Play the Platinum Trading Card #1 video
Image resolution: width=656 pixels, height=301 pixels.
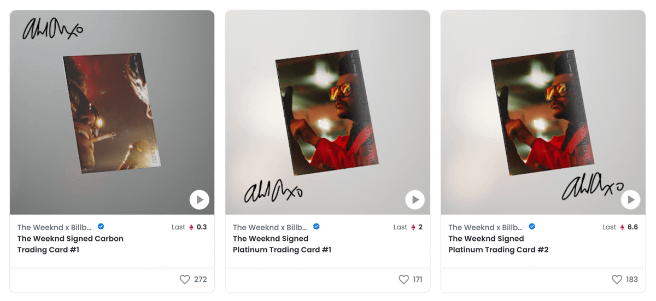(415, 200)
